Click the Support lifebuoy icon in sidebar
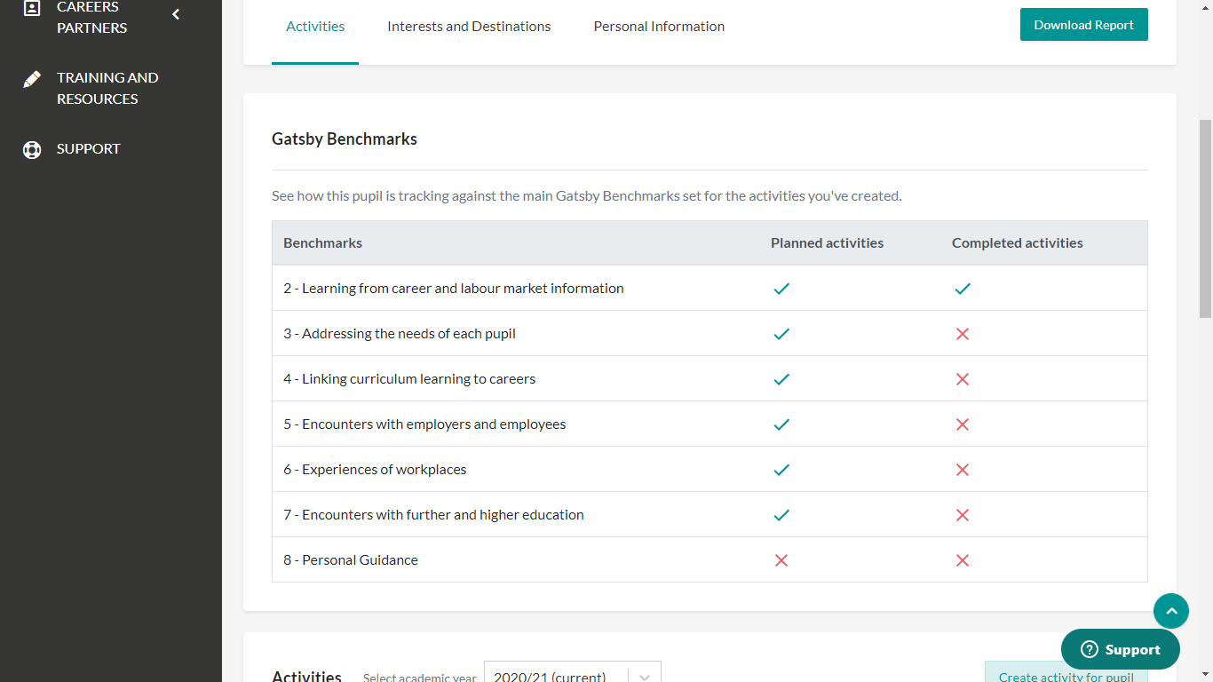 tap(32, 149)
